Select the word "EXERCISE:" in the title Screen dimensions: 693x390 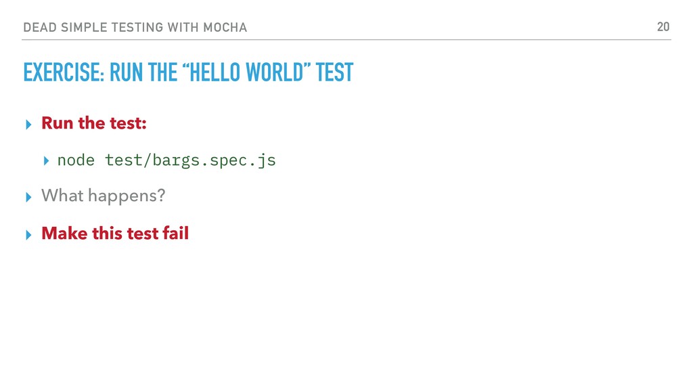64,72
